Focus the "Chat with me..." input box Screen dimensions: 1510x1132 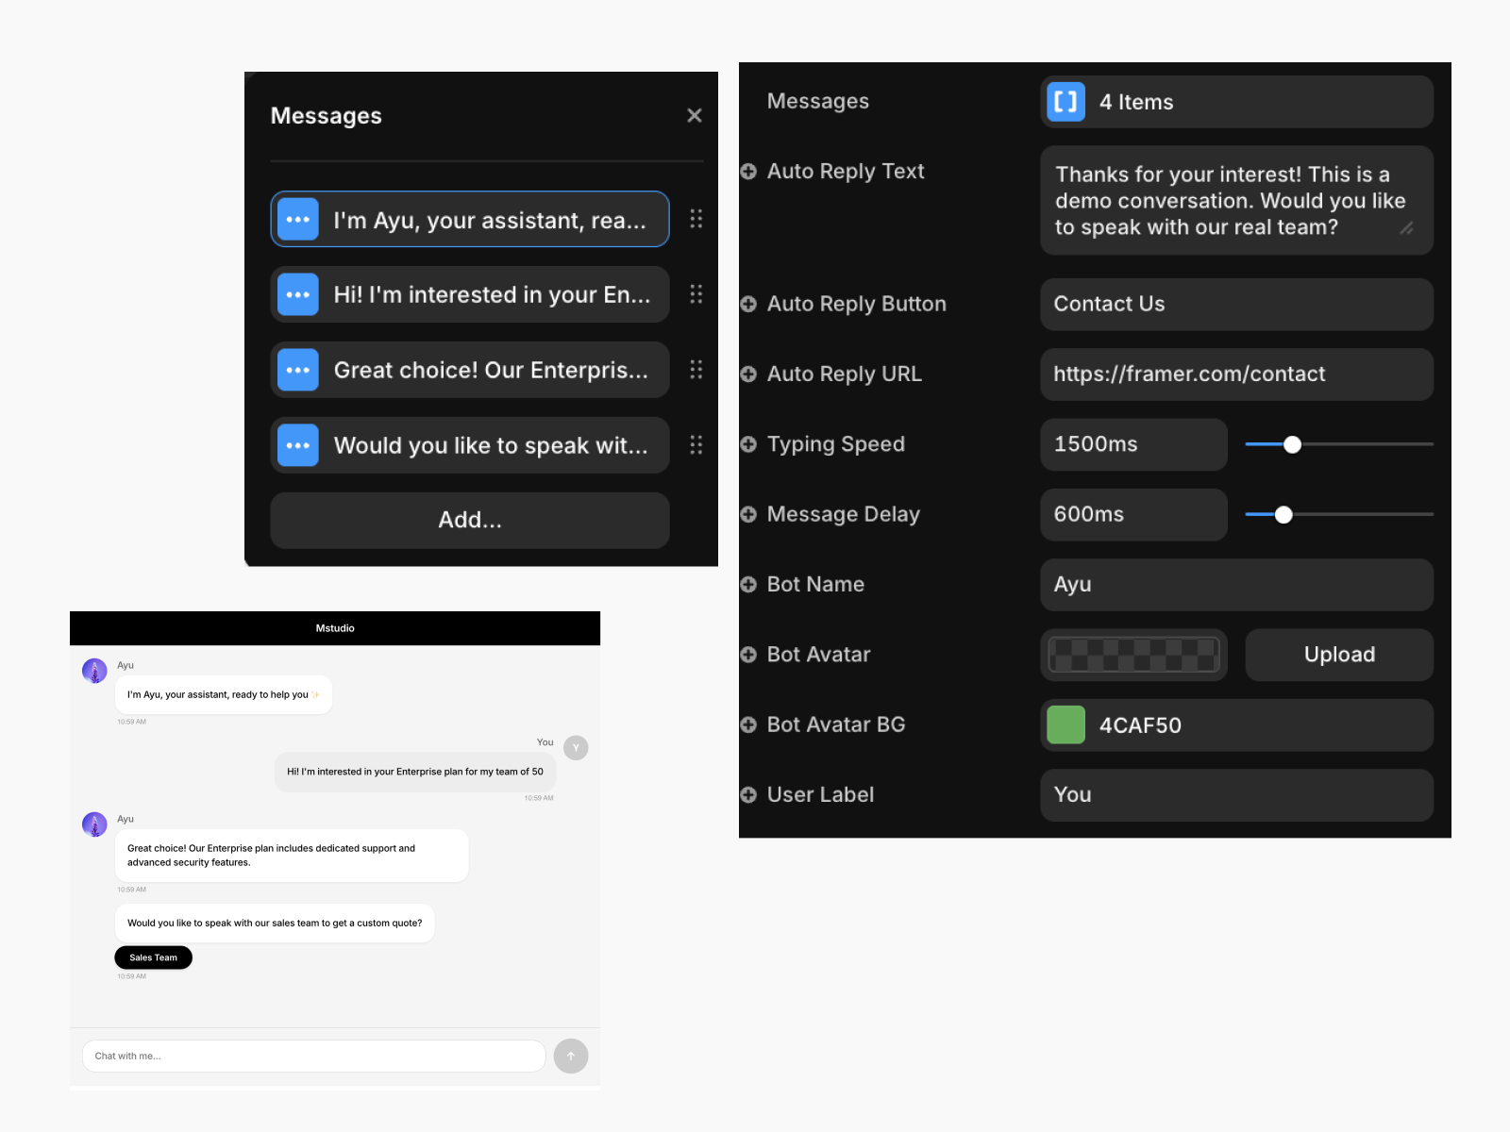coord(313,1056)
